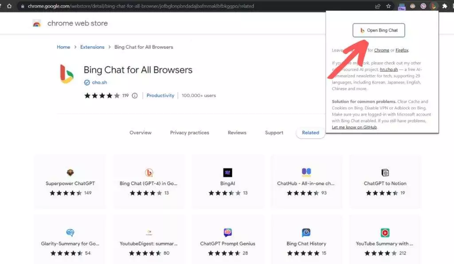Click the chrome web store header title
454x264 pixels.
(x=78, y=23)
